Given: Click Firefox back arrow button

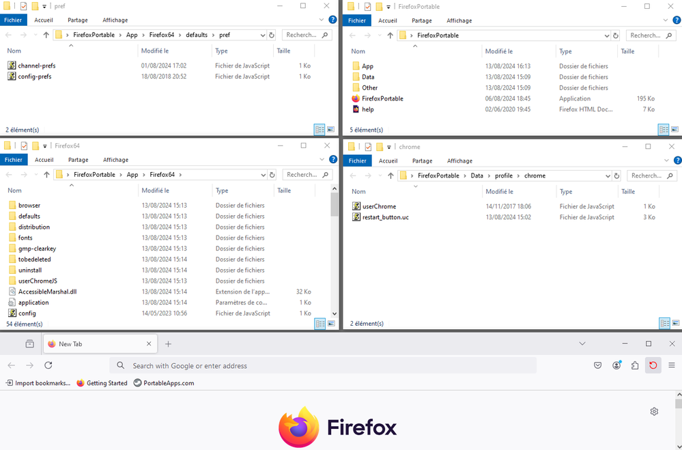Looking at the screenshot, I should coord(12,365).
